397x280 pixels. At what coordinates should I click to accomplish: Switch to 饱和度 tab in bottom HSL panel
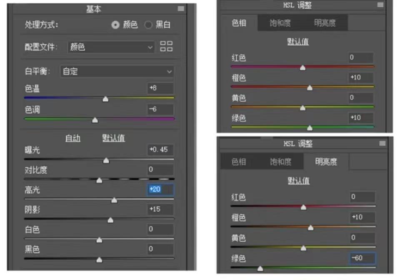point(280,162)
